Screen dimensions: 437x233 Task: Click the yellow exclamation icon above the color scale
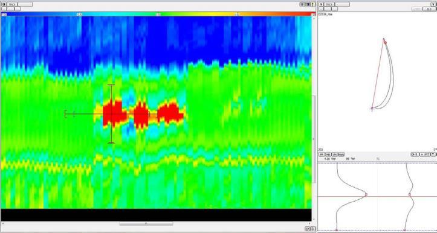pos(313,4)
